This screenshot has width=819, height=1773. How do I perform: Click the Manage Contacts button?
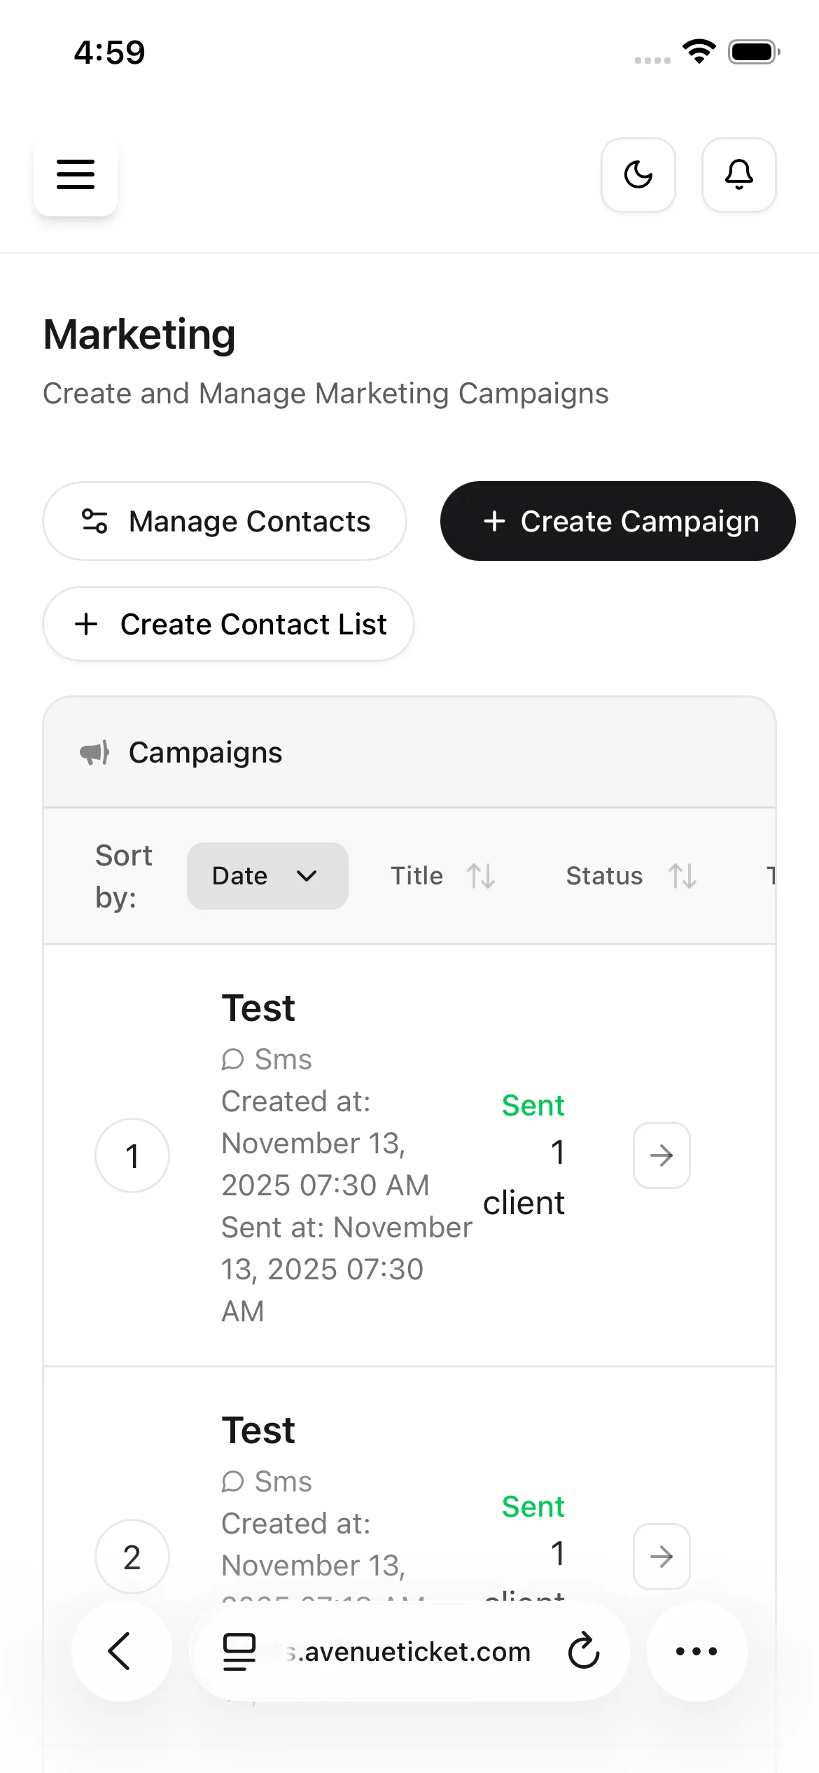(225, 521)
